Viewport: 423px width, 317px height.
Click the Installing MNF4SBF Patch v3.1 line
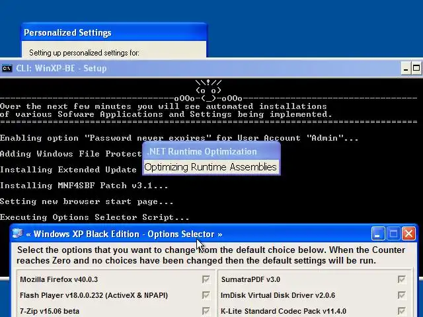pos(84,186)
